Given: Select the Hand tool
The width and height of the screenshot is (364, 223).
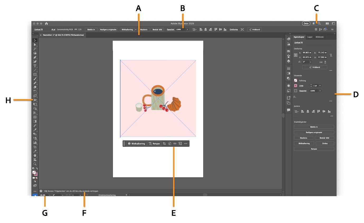Looking at the screenshot, I should click(x=35, y=155).
